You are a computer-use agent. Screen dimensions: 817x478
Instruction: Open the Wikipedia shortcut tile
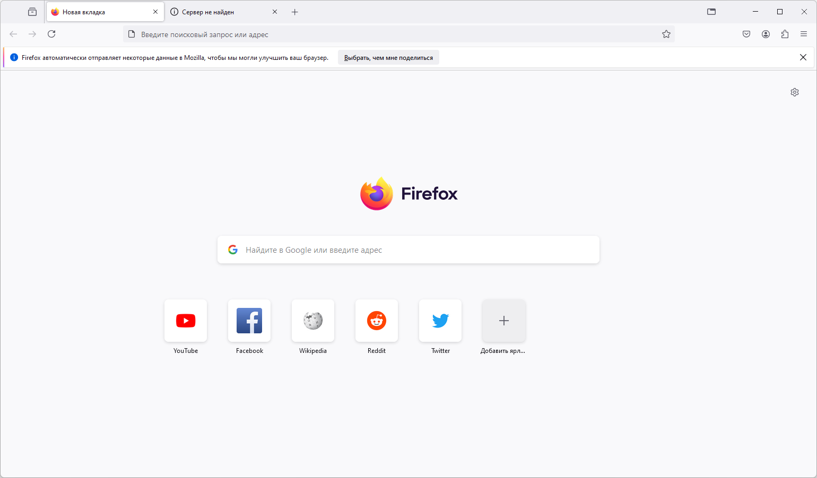coord(313,321)
